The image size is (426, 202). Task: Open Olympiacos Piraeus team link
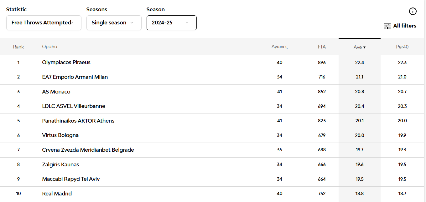coord(66,63)
